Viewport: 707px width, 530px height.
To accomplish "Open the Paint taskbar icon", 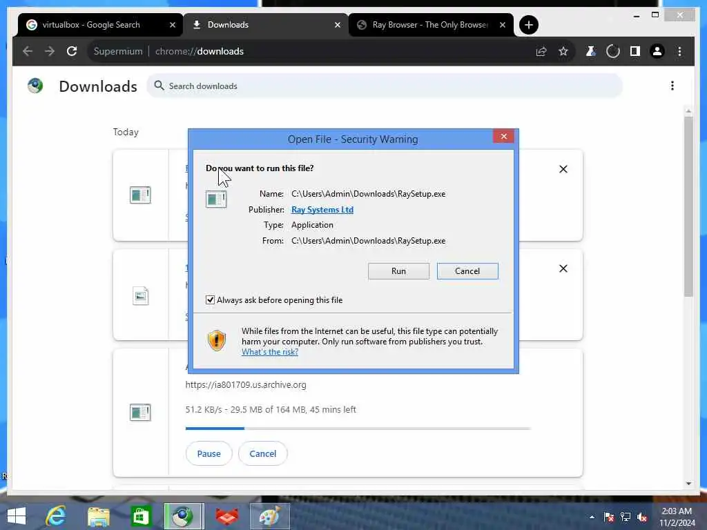I will [270, 516].
